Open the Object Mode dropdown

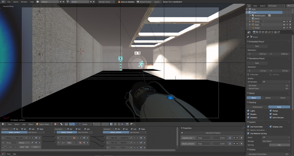pos(44,124)
